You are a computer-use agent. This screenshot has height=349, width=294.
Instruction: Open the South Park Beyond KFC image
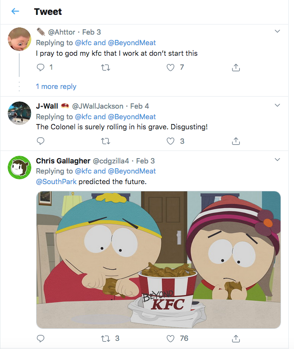click(158, 260)
